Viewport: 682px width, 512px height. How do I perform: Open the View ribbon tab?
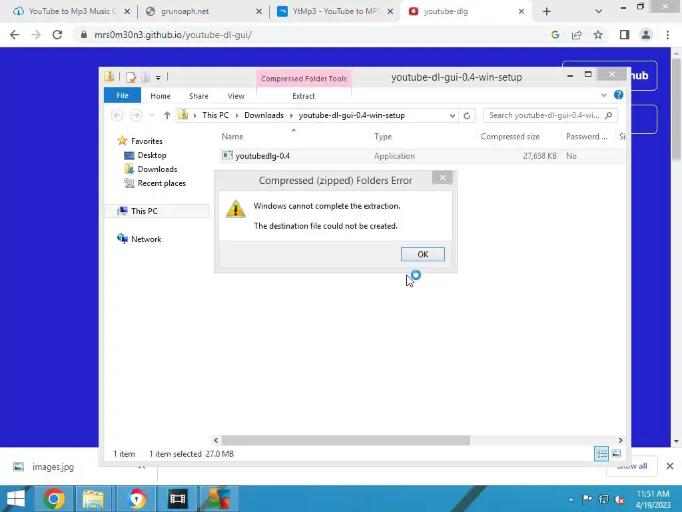(236, 96)
